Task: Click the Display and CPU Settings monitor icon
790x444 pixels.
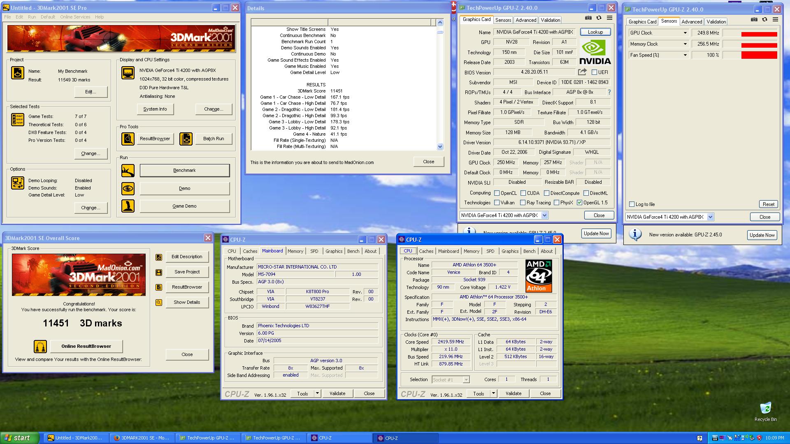Action: [x=128, y=73]
